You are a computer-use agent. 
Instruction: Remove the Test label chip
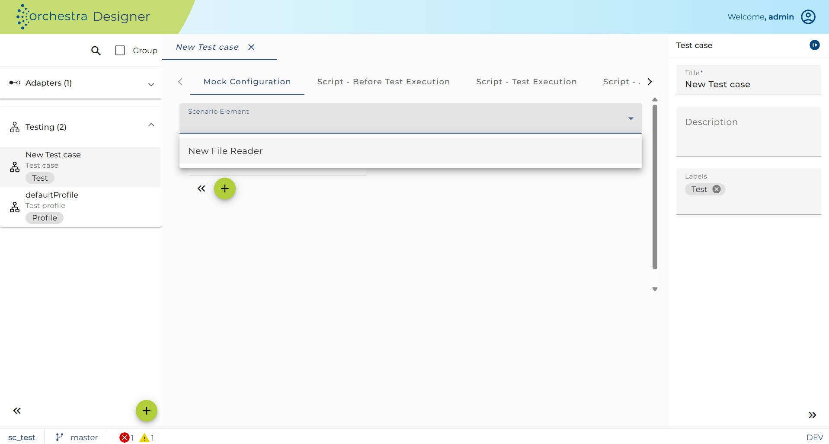tap(717, 189)
